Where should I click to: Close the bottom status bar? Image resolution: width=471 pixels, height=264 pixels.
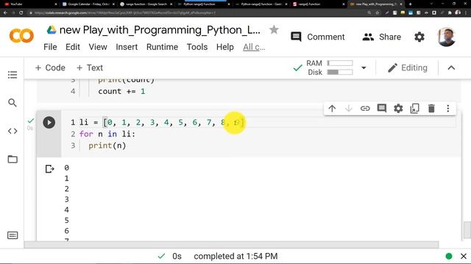point(464,256)
